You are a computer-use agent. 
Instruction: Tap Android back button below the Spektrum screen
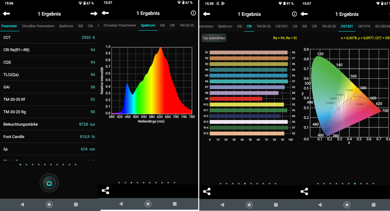coord(121,204)
